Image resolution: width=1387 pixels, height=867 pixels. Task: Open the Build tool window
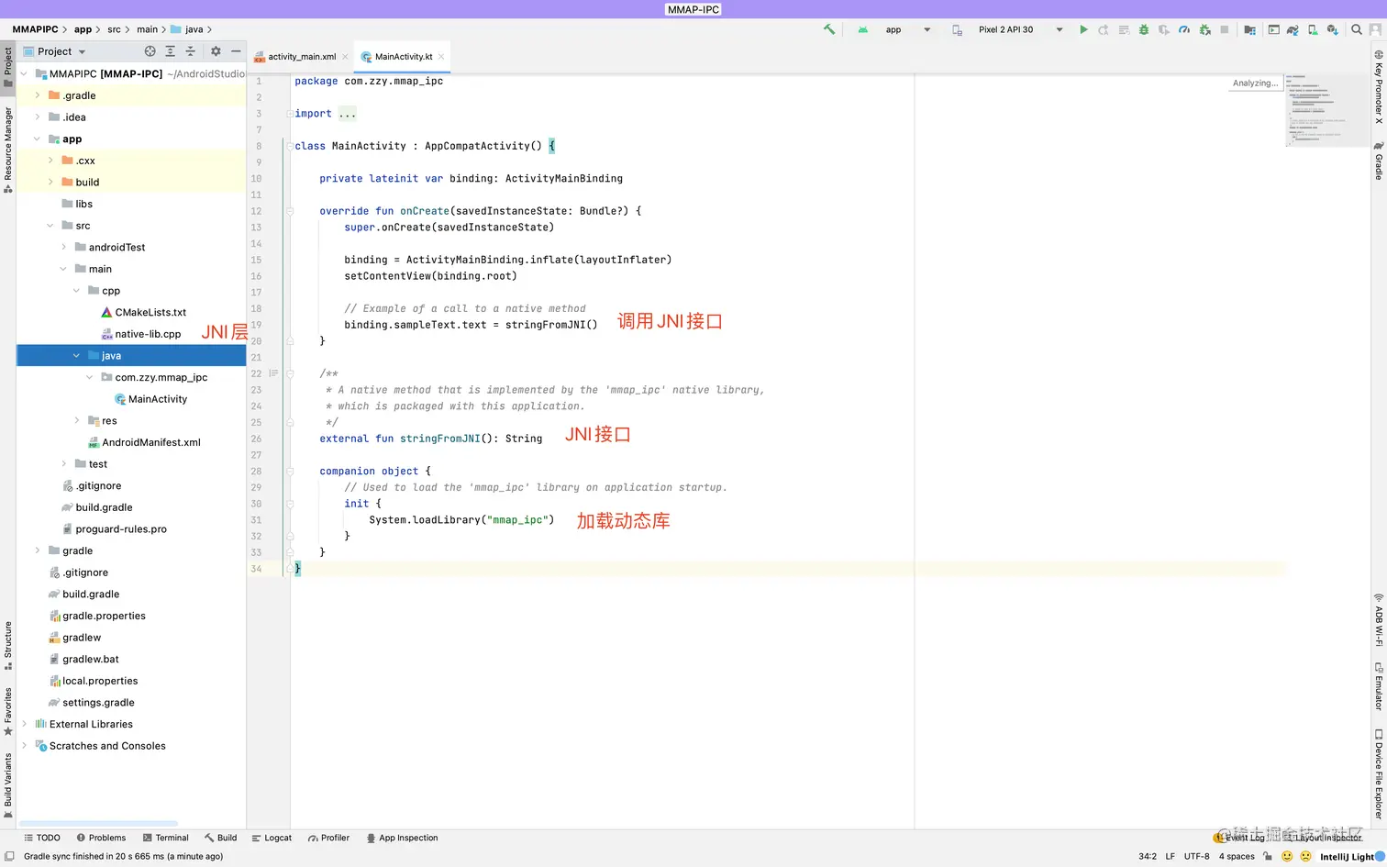coord(221,838)
